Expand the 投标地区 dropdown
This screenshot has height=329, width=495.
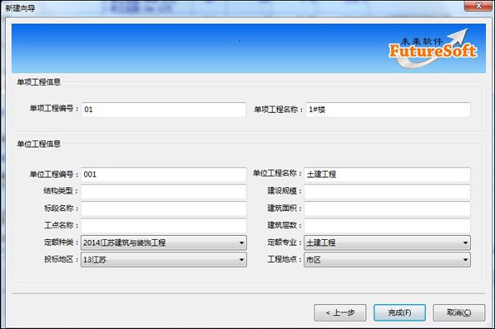[x=163, y=260]
